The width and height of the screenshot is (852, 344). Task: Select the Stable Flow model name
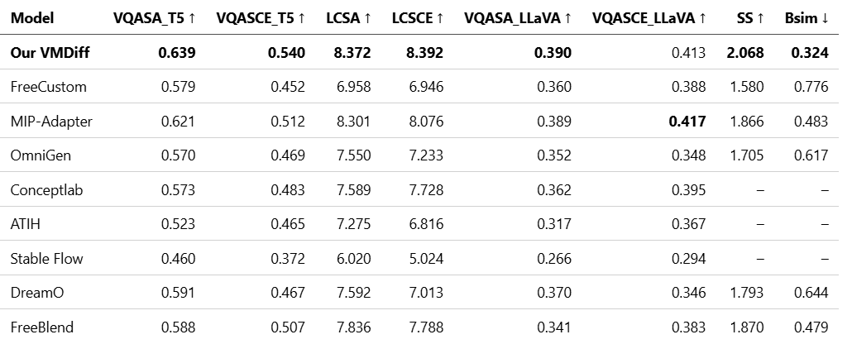(46, 259)
